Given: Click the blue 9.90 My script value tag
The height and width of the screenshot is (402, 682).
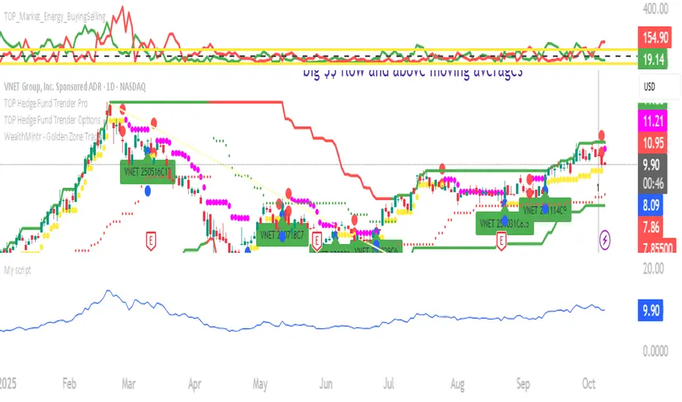Looking at the screenshot, I should (x=651, y=311).
